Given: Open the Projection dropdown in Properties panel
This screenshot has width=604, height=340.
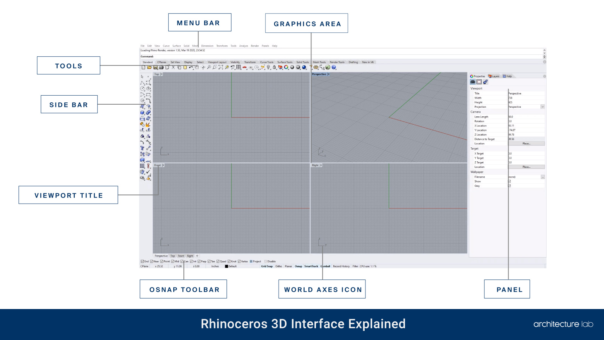Looking at the screenshot, I should coord(542,107).
